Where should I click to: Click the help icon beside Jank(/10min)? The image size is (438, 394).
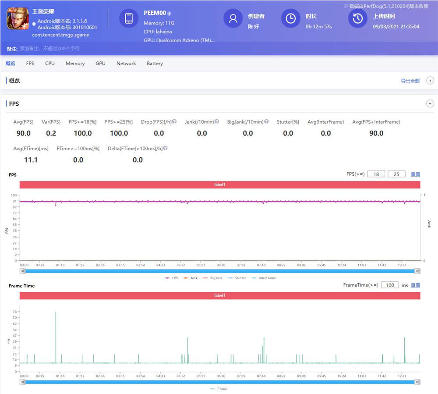(217, 121)
